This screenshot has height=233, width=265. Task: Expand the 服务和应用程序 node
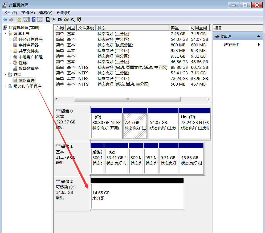(x=5, y=86)
